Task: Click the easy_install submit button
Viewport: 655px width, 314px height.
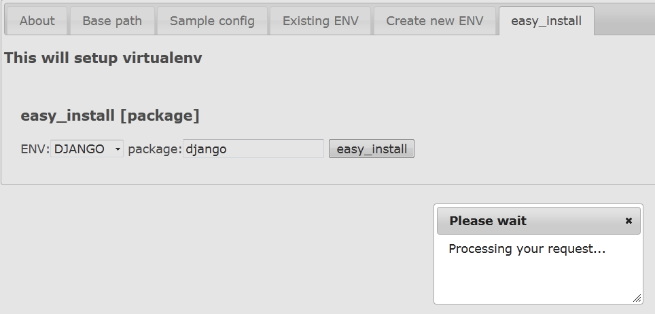Action: pyautogui.click(x=372, y=149)
